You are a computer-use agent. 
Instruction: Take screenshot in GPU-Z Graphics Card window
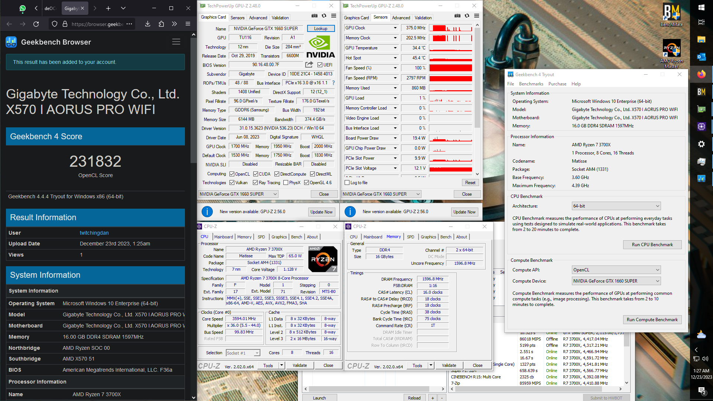pyautogui.click(x=315, y=16)
